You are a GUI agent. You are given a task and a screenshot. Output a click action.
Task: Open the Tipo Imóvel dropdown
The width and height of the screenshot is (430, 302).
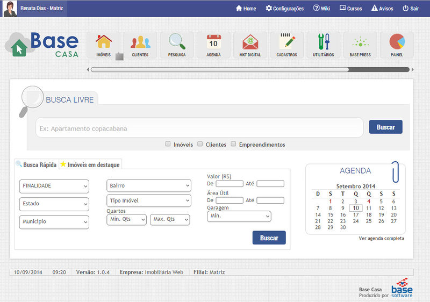click(149, 200)
